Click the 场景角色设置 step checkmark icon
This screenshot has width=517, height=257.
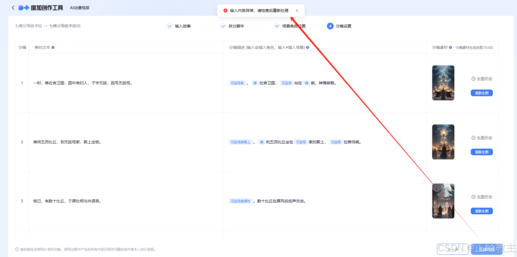(x=277, y=26)
